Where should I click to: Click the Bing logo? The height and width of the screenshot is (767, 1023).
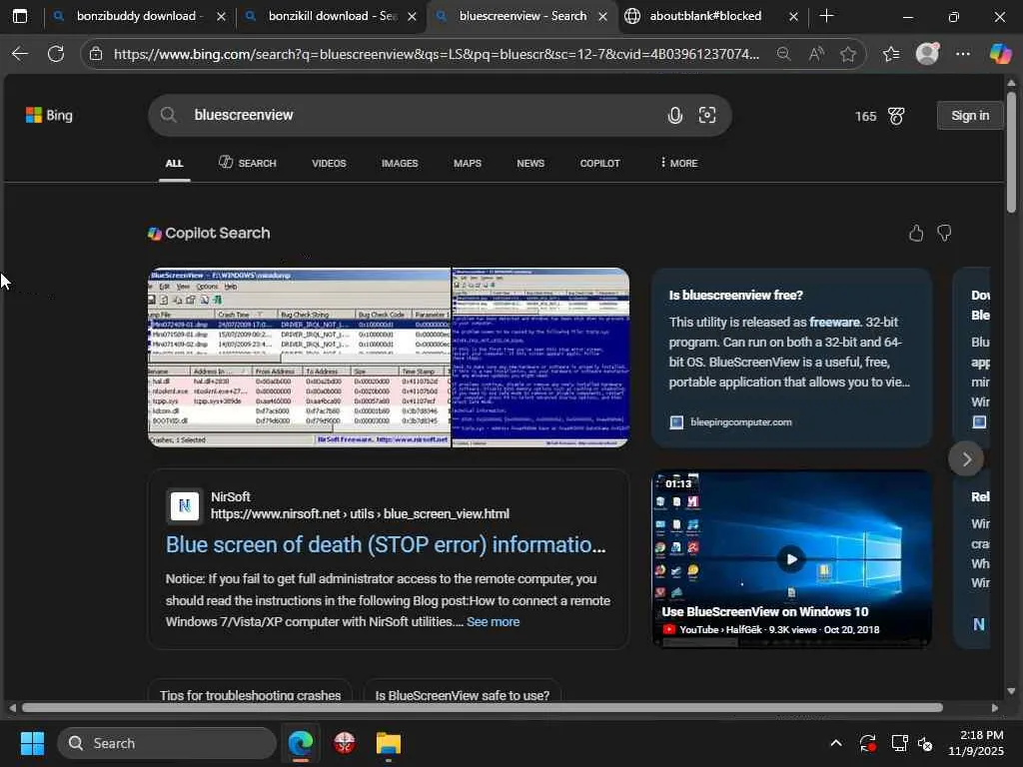coord(49,116)
